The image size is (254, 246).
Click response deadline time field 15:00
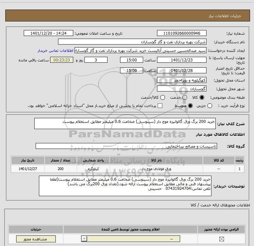pyautogui.click(x=132, y=60)
